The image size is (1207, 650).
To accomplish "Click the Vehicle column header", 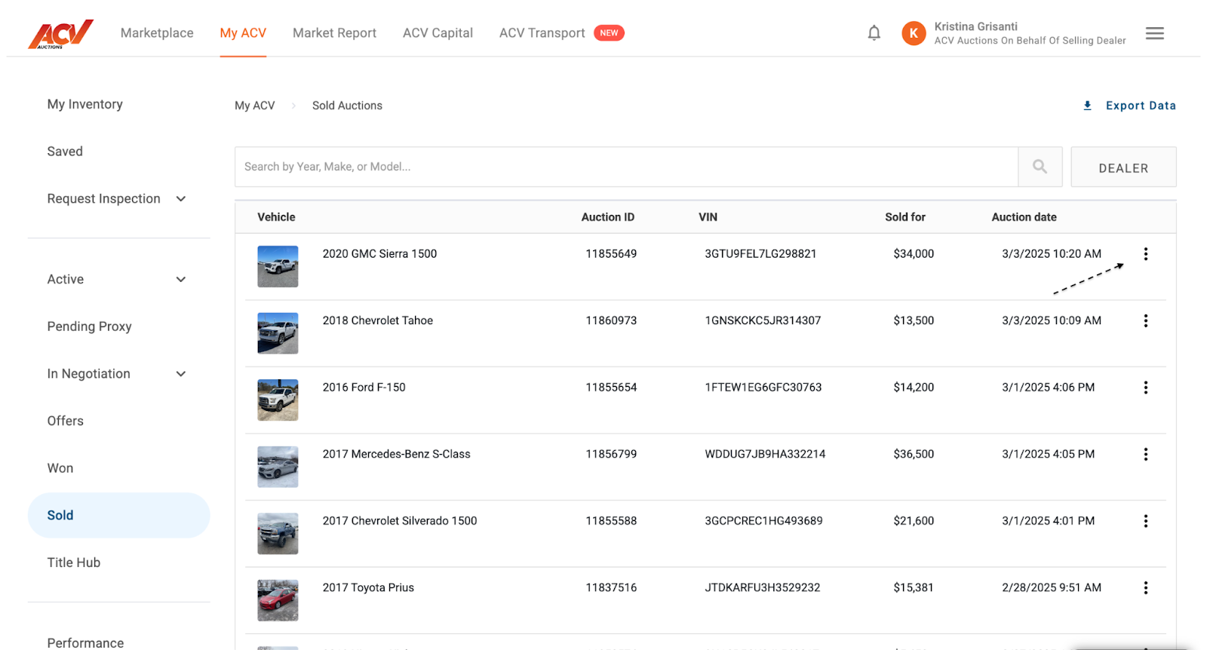I will 276,217.
